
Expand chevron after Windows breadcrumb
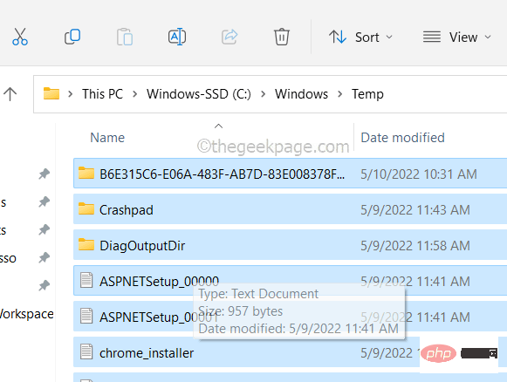(339, 94)
